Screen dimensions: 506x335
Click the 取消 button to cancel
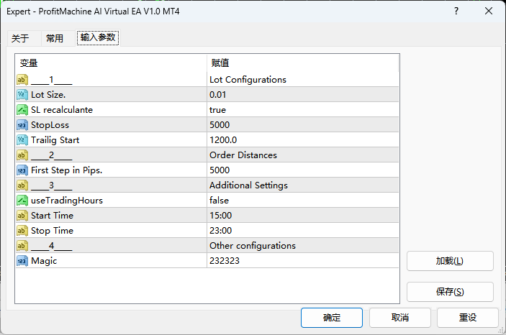[400, 318]
